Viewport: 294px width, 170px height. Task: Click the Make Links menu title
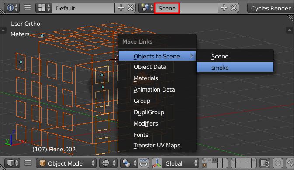click(137, 41)
